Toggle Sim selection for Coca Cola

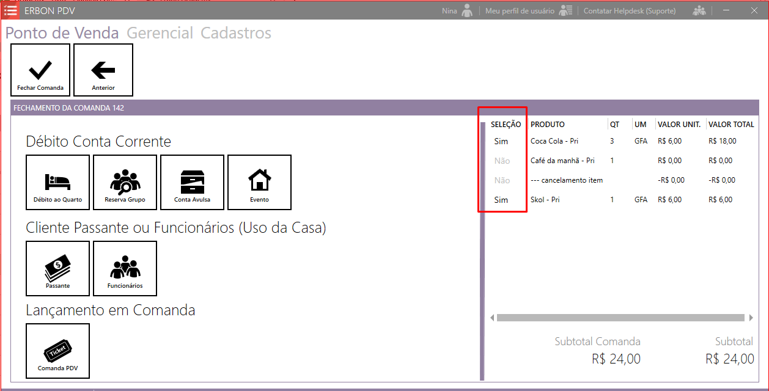(x=501, y=141)
